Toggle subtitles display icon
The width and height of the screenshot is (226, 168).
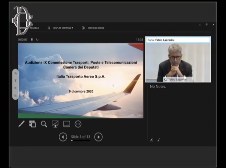pos(67,124)
